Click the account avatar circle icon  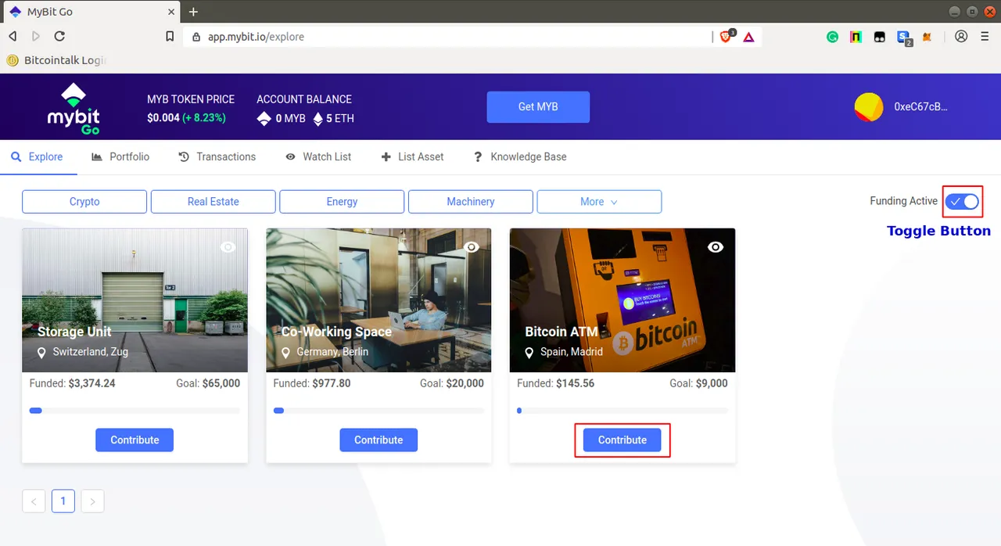pyautogui.click(x=869, y=107)
